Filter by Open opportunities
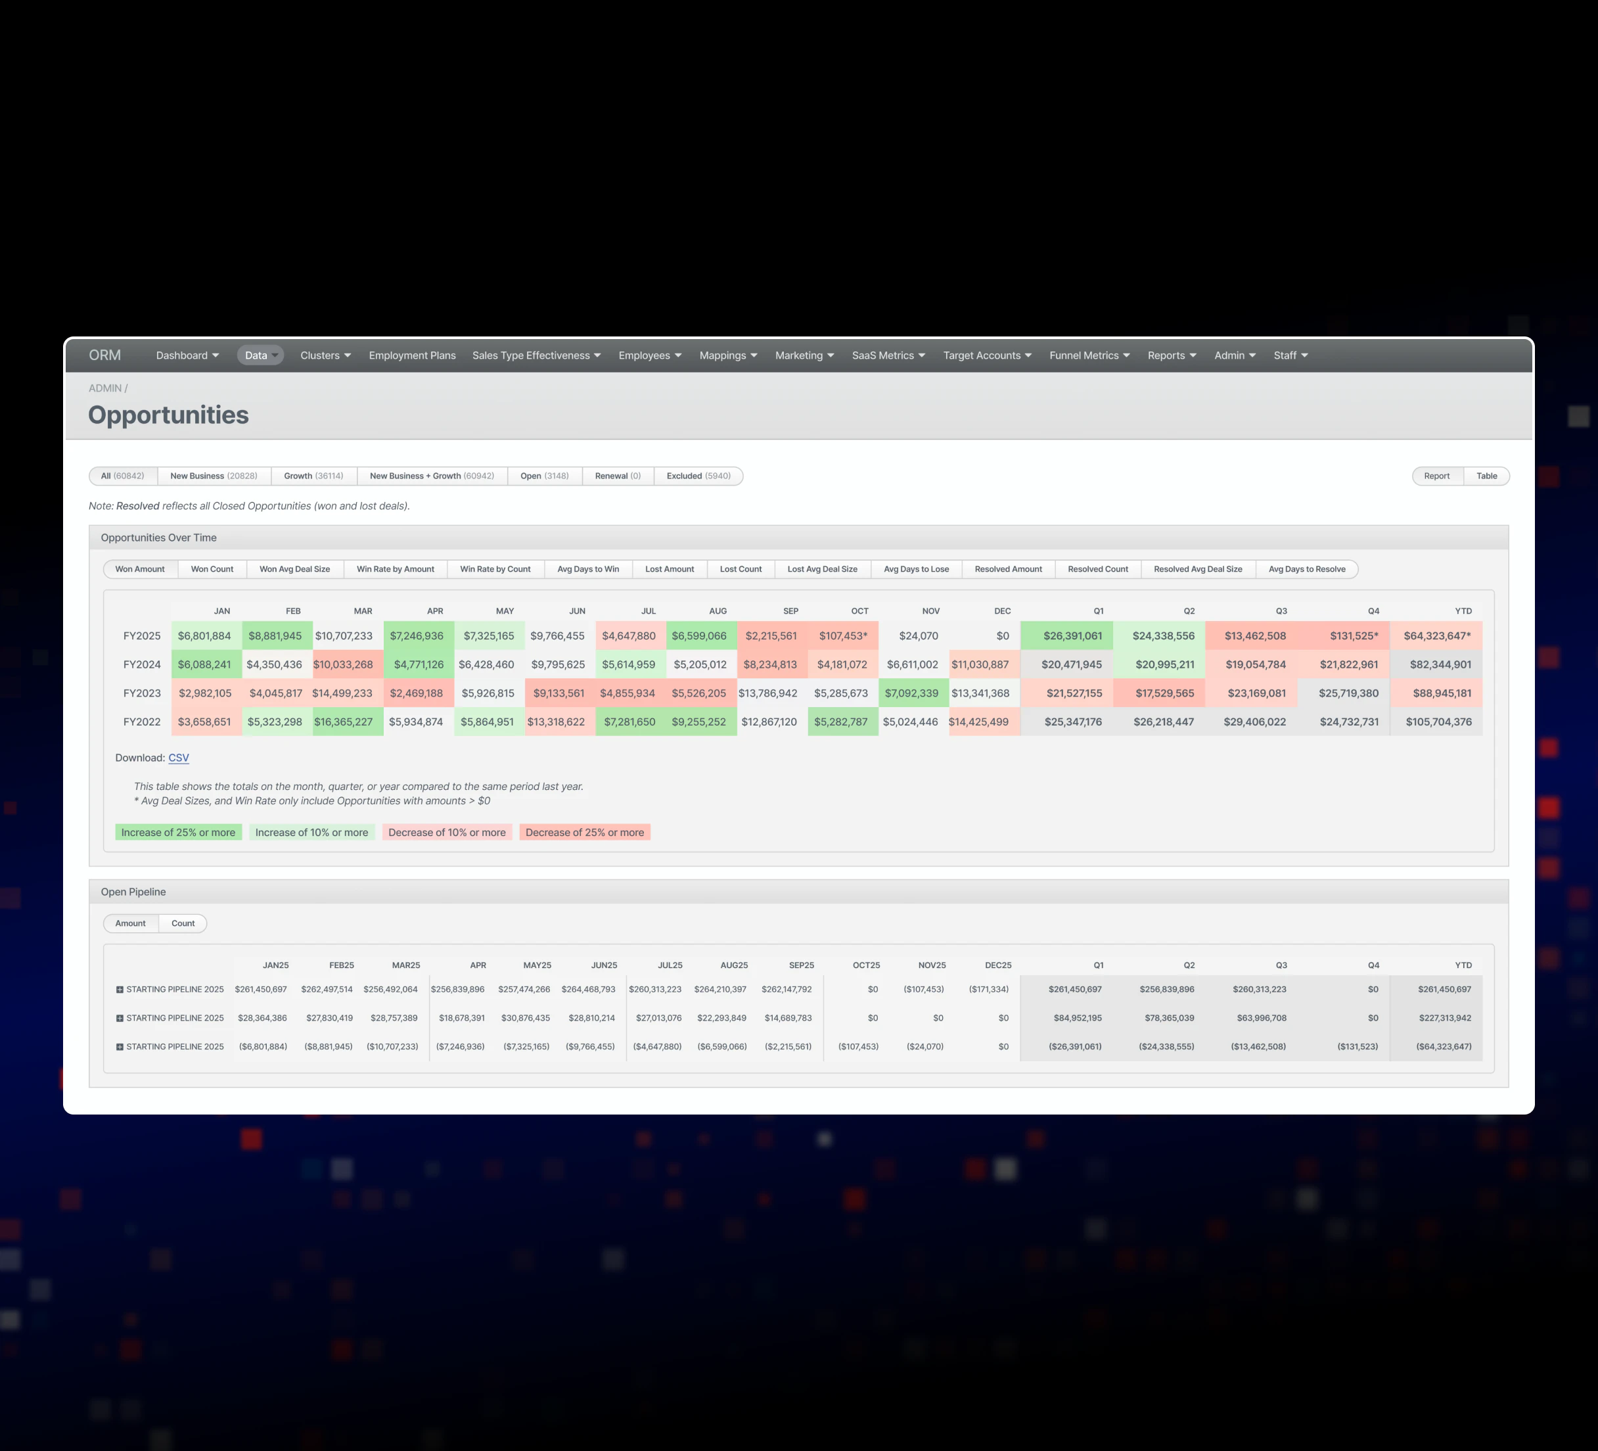This screenshot has width=1598, height=1451. point(545,476)
